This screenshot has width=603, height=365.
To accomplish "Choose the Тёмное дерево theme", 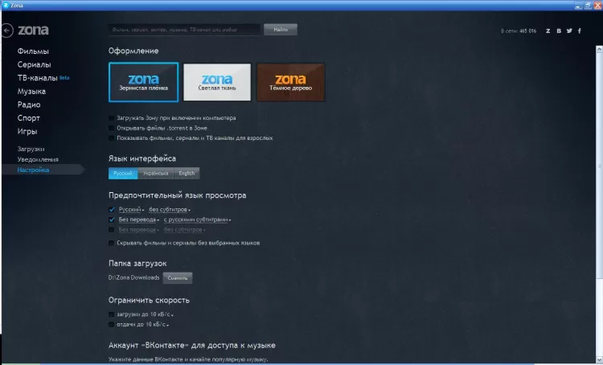I will click(x=291, y=82).
